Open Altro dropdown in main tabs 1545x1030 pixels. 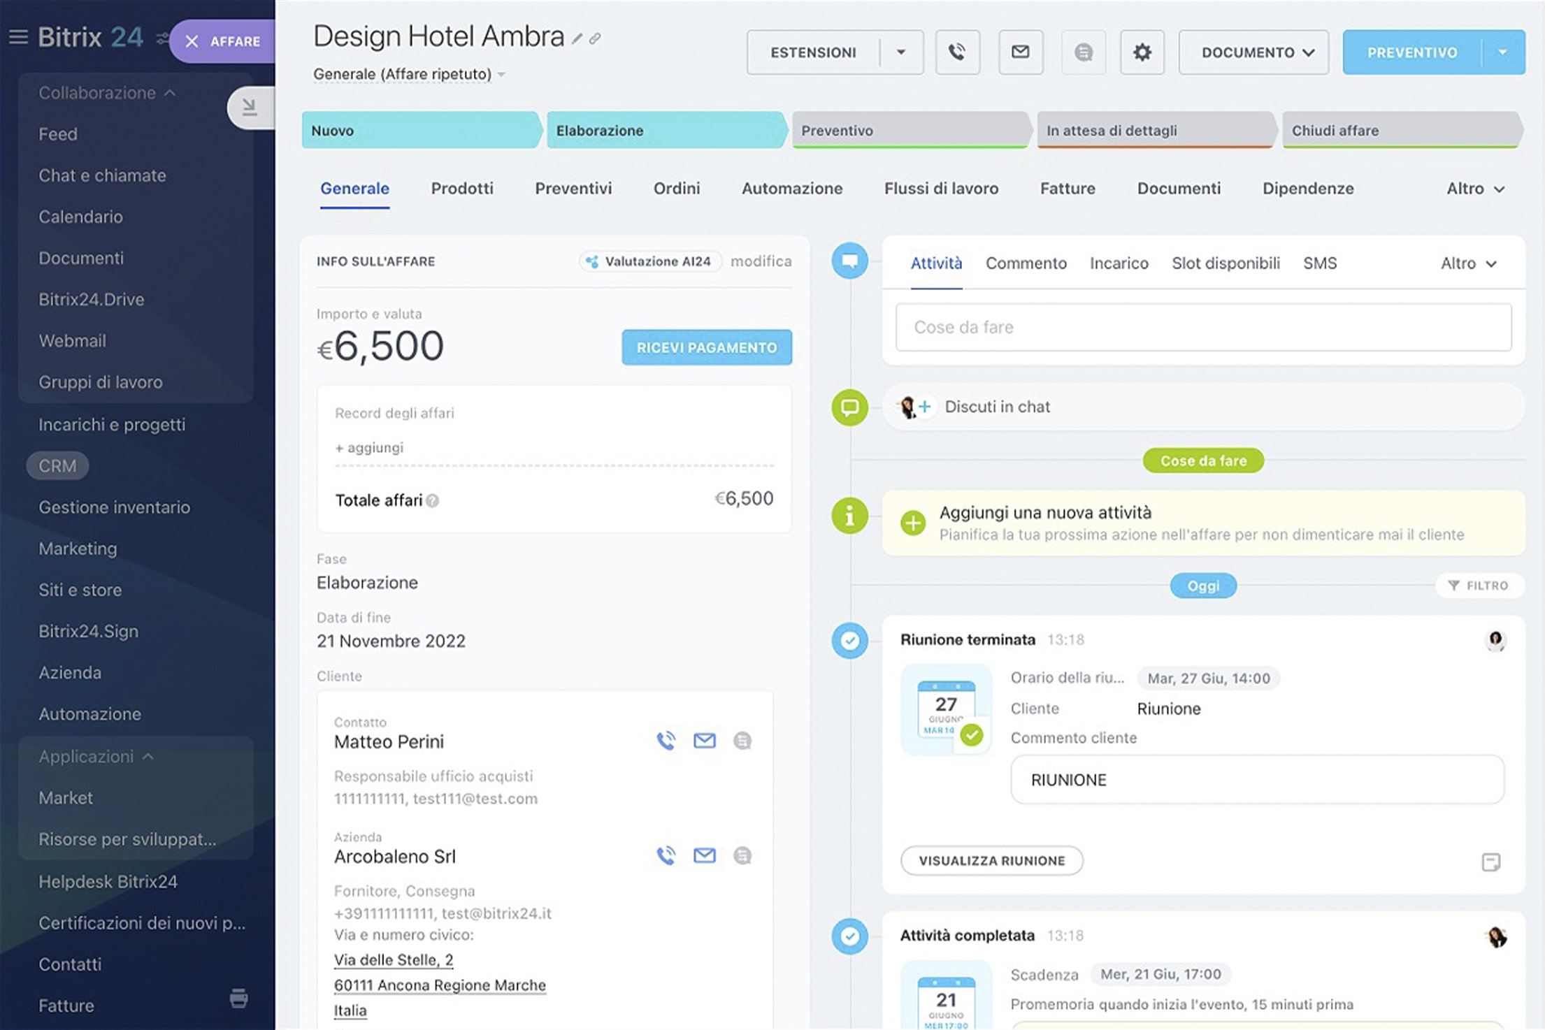click(1475, 189)
